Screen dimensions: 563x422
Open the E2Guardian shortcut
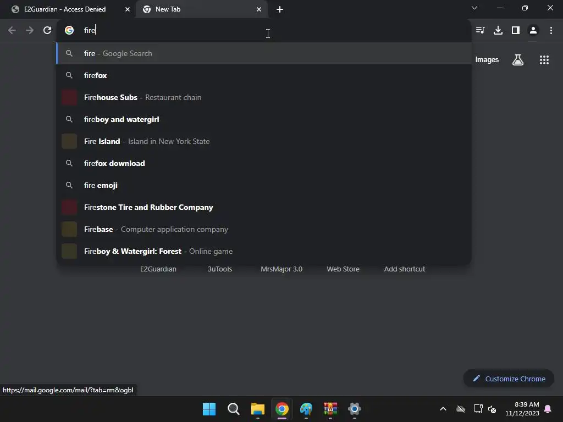158,269
